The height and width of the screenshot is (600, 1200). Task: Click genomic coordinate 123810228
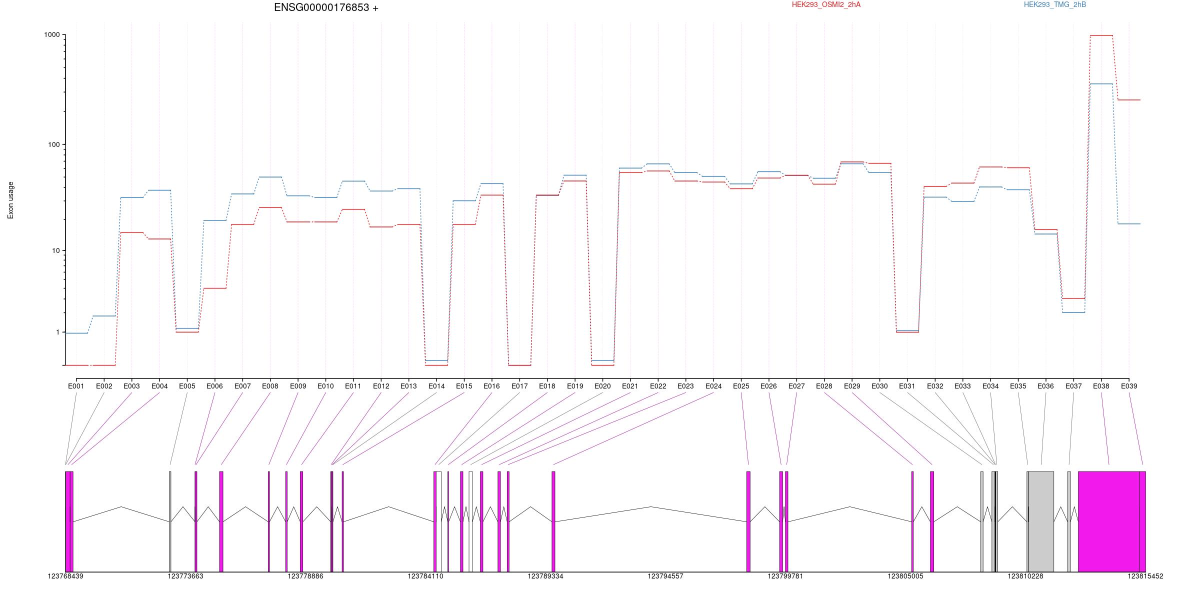tap(1025, 576)
